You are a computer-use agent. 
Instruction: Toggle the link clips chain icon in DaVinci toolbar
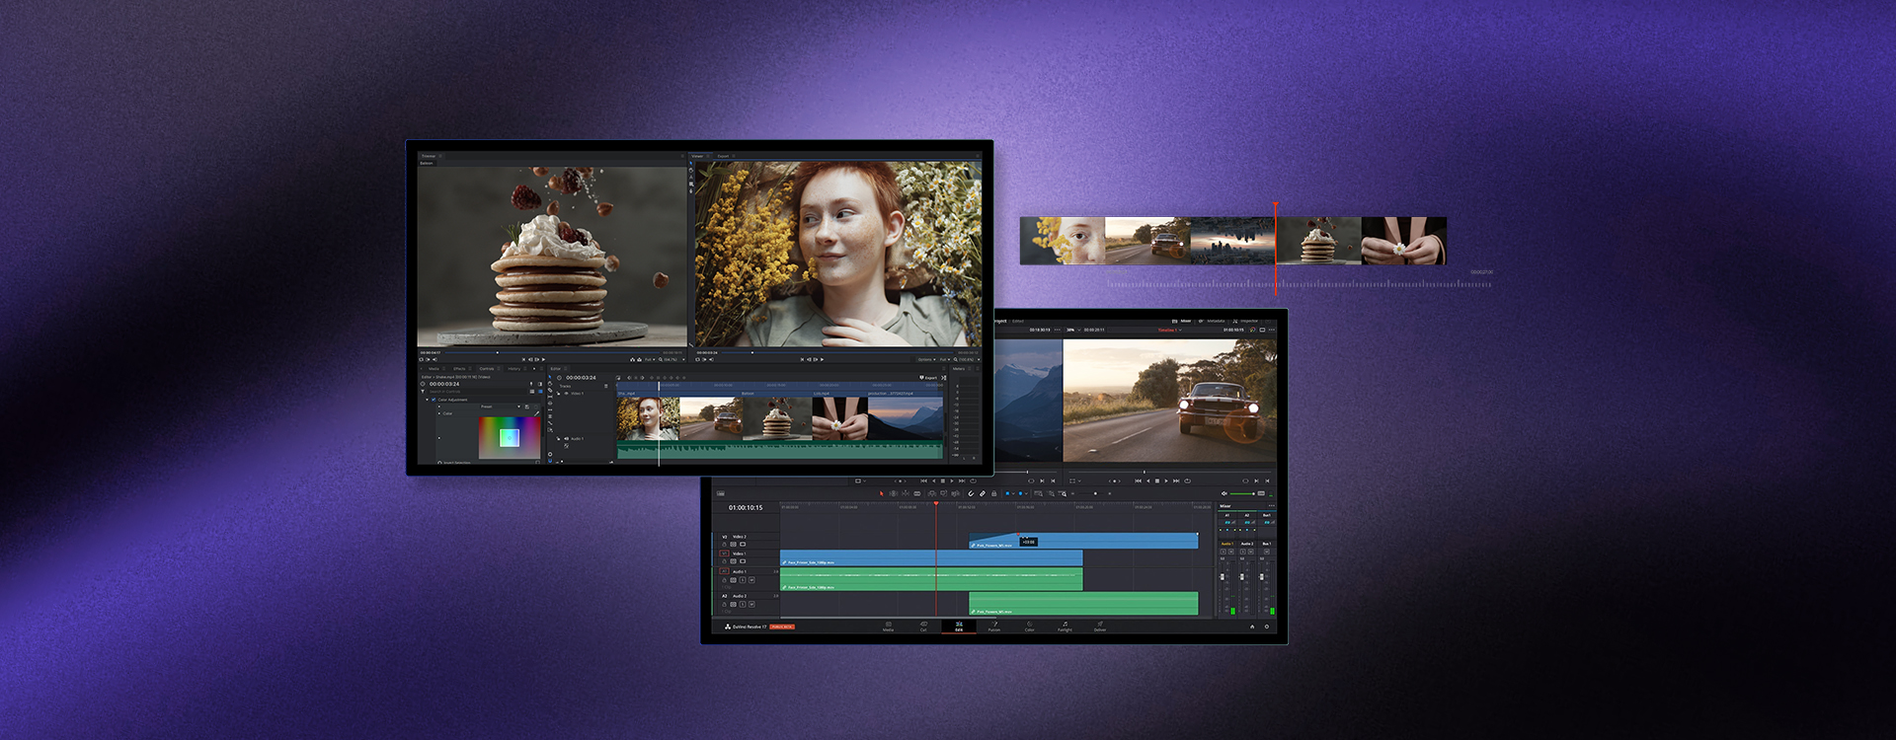983,493
